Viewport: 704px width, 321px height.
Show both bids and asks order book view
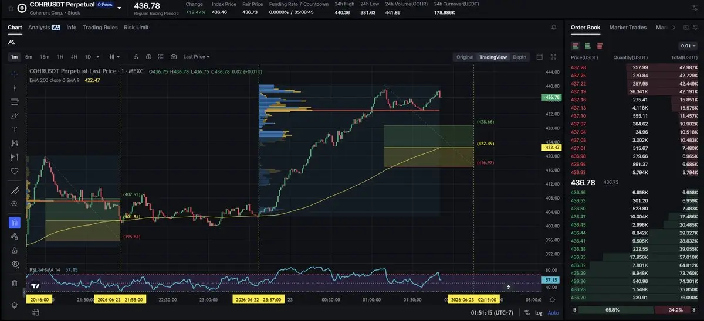tap(576, 46)
